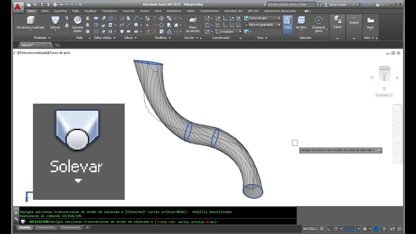Image resolution: width=416 pixels, height=234 pixels.
Task: Switch to the Superficie ribbon tab
Action: click(60, 11)
